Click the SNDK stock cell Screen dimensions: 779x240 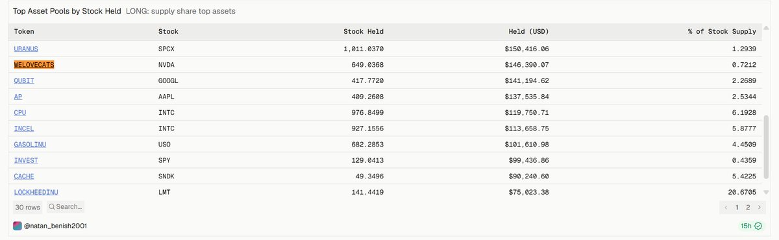click(x=166, y=176)
